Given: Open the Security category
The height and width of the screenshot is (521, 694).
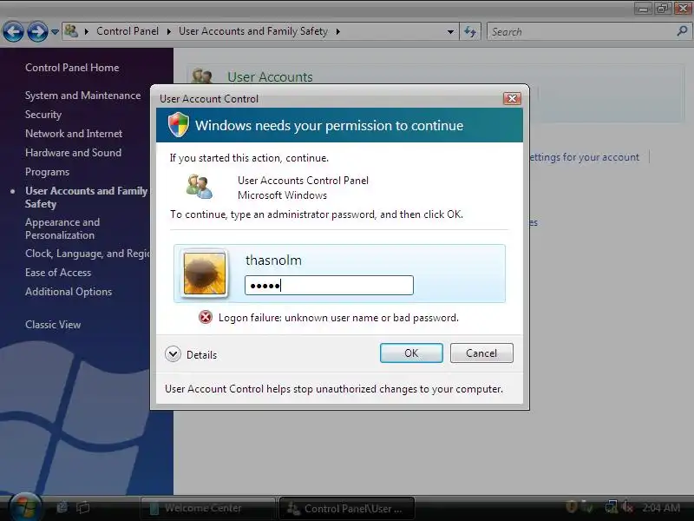Looking at the screenshot, I should (43, 115).
